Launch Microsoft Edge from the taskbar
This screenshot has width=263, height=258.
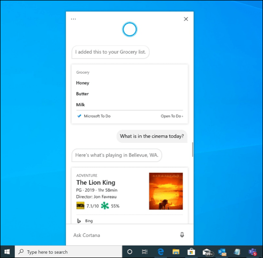pos(160,252)
